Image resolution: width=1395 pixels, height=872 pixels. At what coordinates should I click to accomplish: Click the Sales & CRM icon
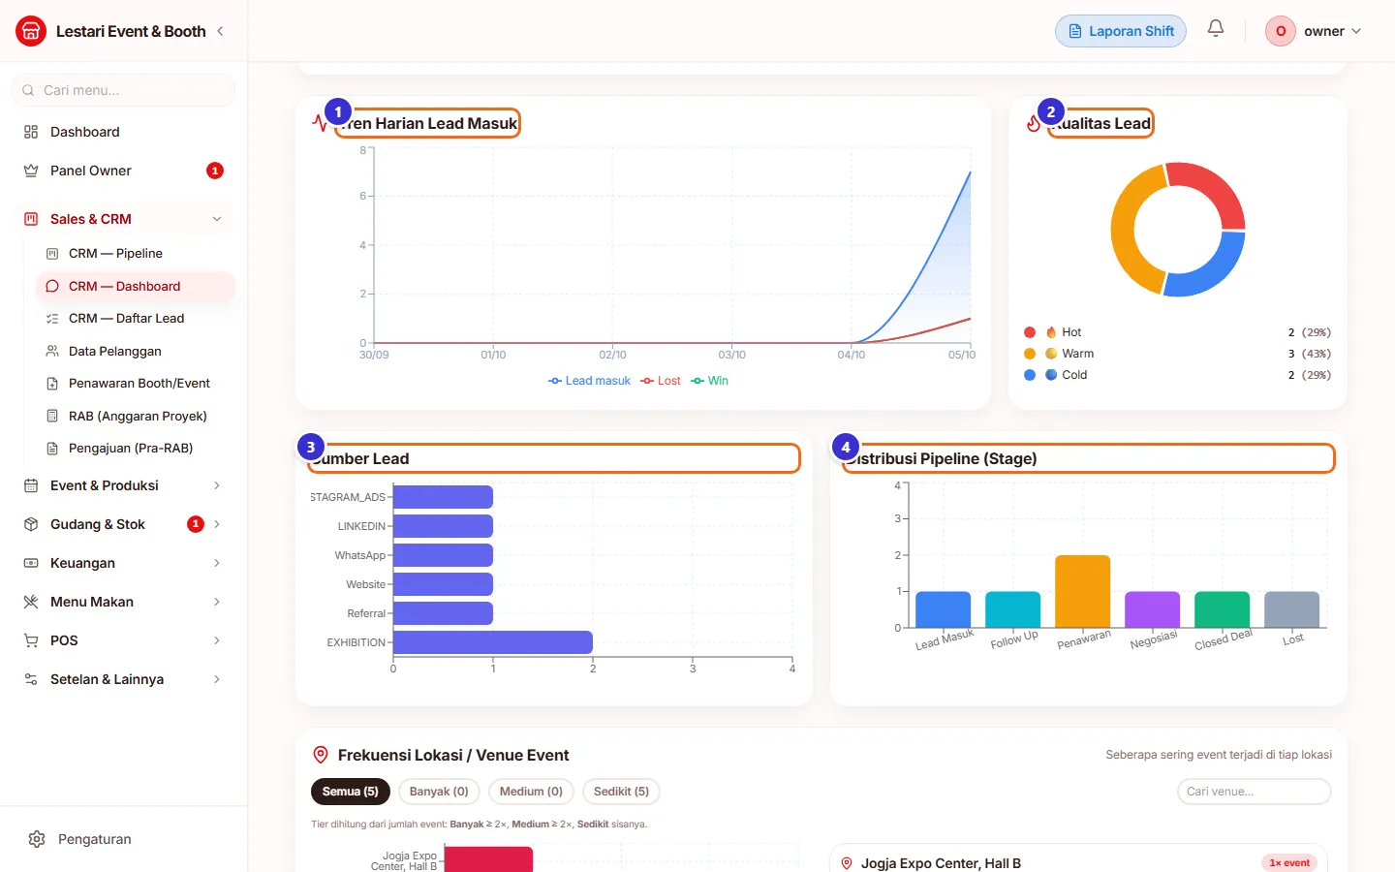point(31,219)
